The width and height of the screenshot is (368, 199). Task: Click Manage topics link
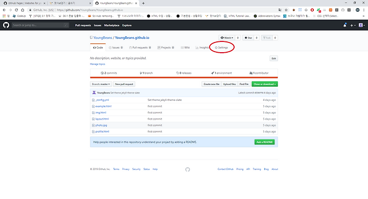pyautogui.click(x=98, y=64)
